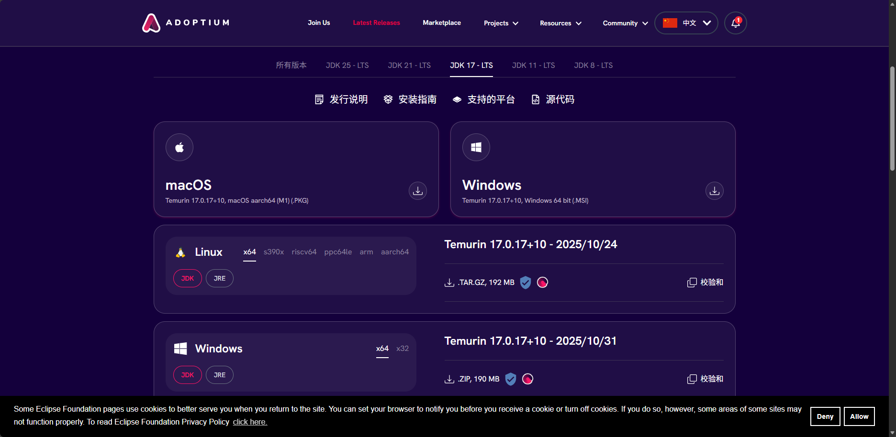This screenshot has height=437, width=896.
Task: Switch to JDK 21 - LTS tab
Action: (409, 65)
